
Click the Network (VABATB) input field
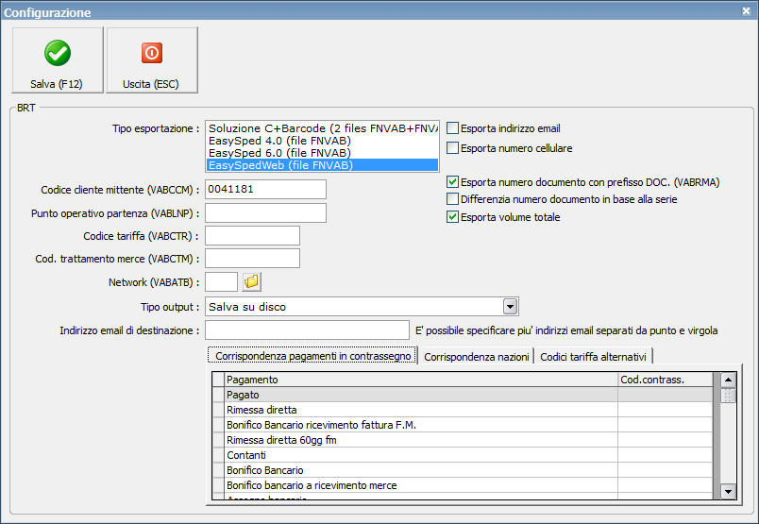click(x=221, y=282)
